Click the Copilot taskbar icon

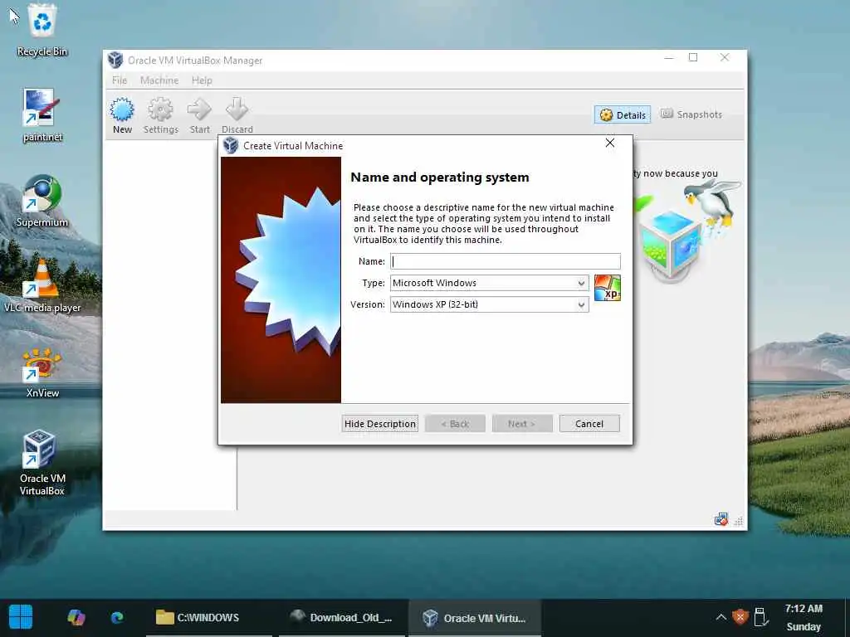point(76,617)
